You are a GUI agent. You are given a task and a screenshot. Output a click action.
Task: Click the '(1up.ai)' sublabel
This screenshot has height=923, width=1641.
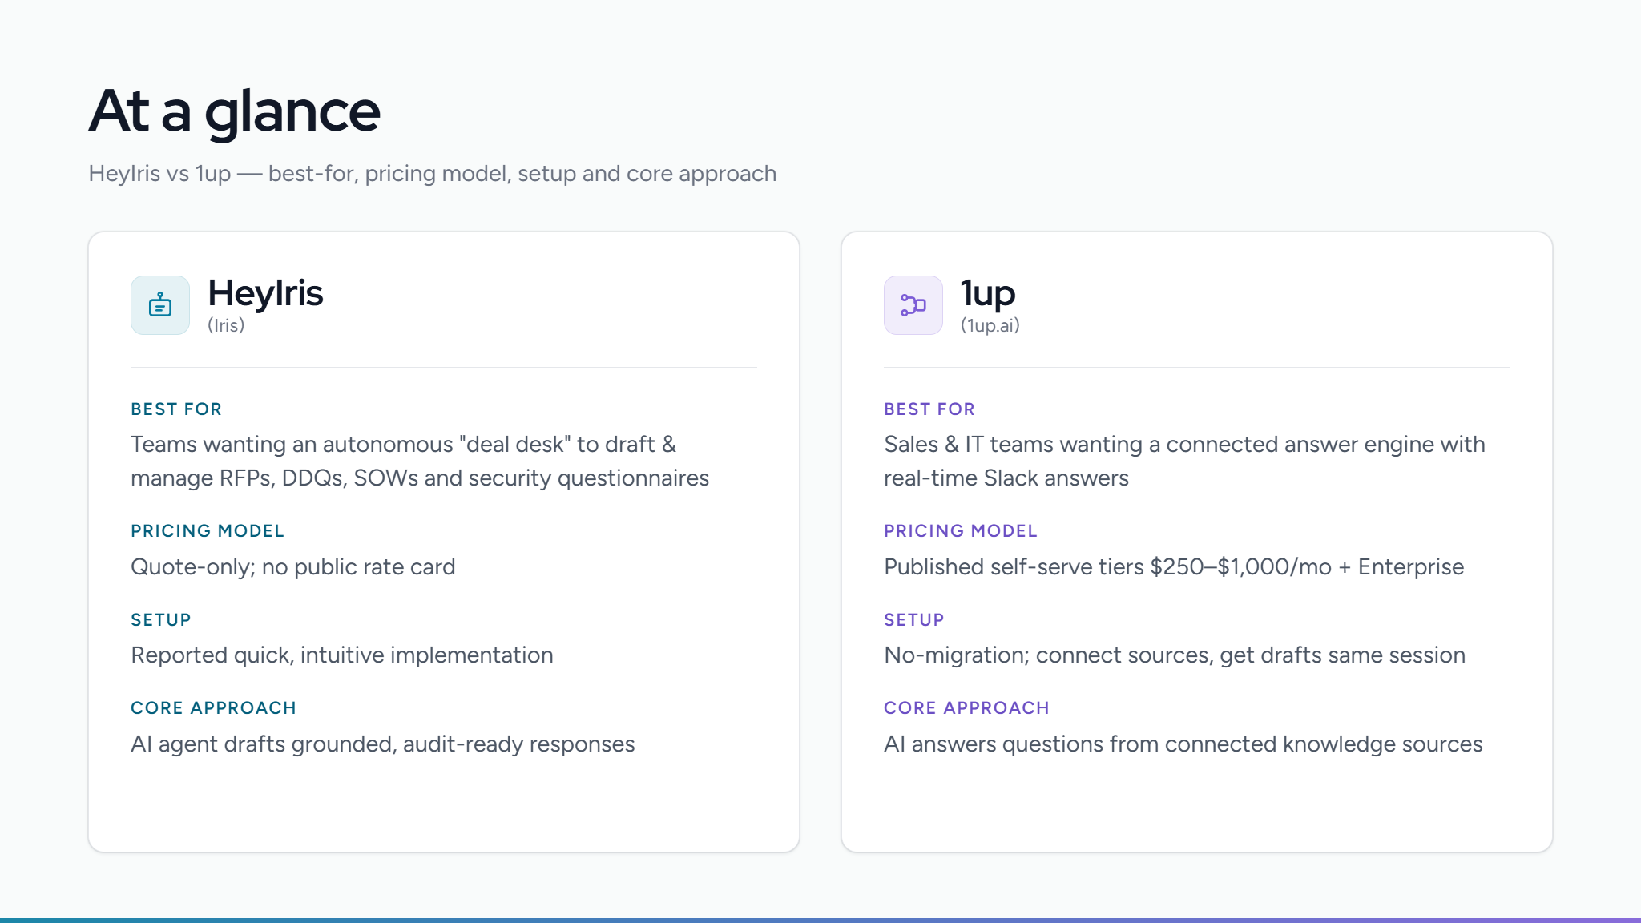tap(990, 325)
